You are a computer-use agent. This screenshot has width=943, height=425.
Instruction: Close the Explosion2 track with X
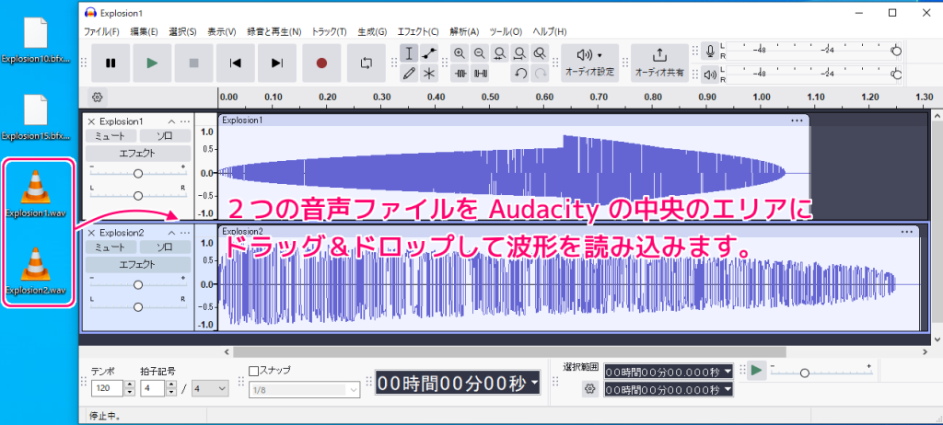(91, 233)
